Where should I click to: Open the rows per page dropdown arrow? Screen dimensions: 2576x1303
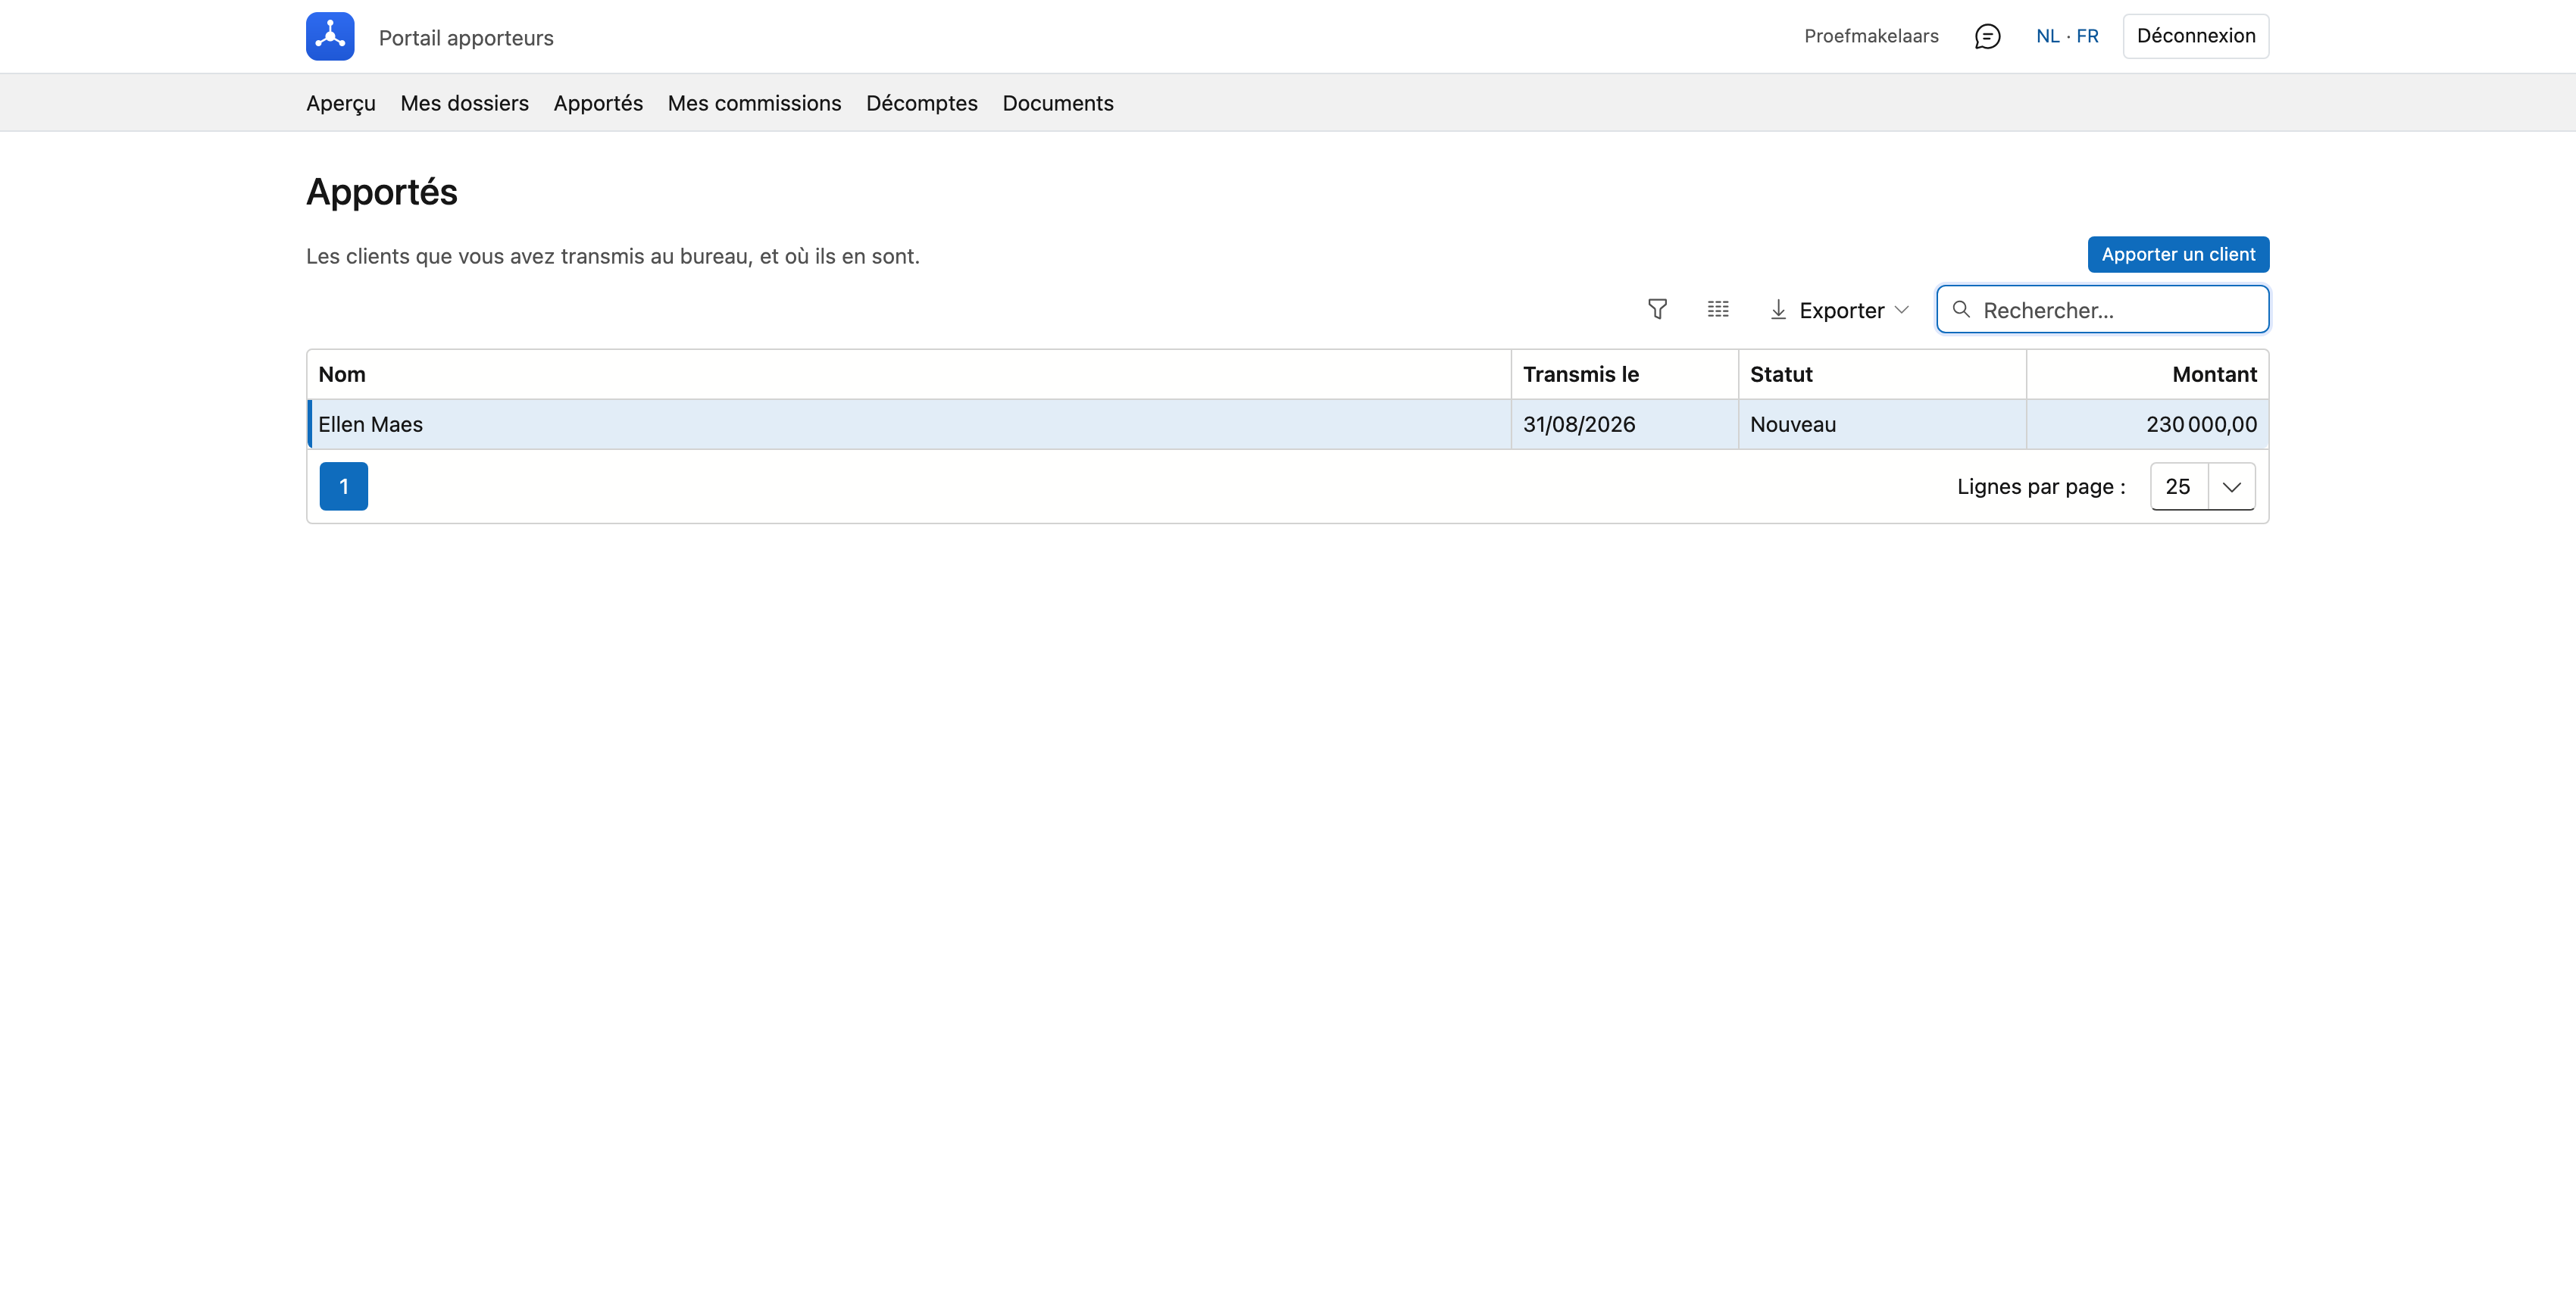(2232, 486)
